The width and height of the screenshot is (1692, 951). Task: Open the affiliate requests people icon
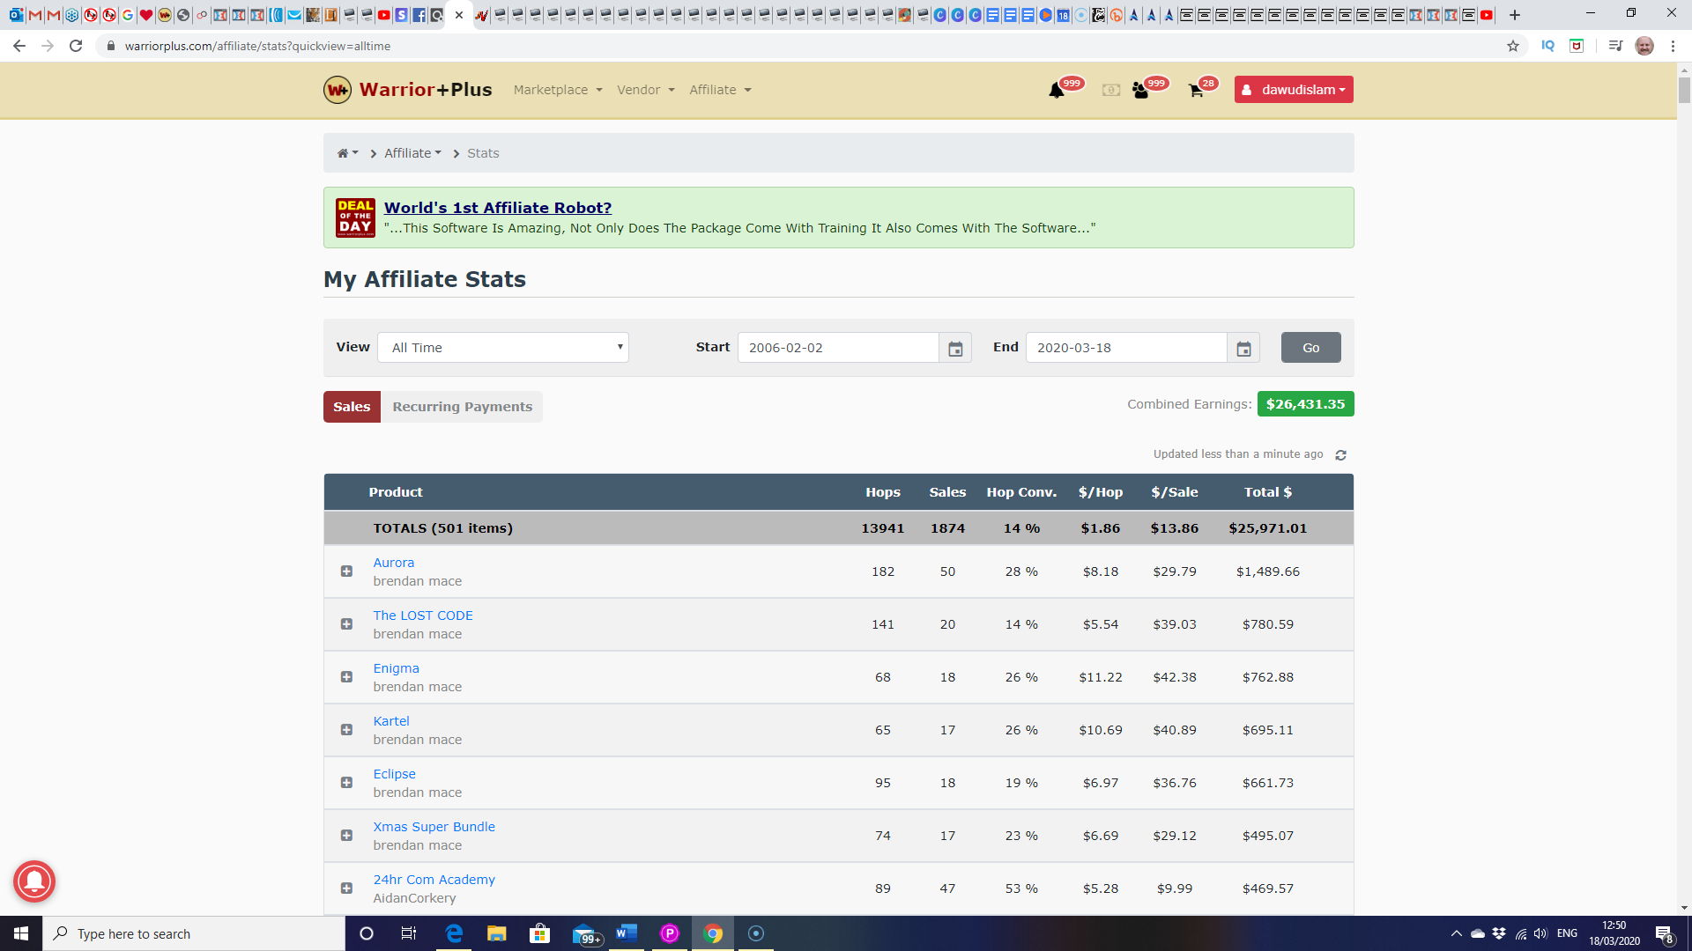(1140, 90)
